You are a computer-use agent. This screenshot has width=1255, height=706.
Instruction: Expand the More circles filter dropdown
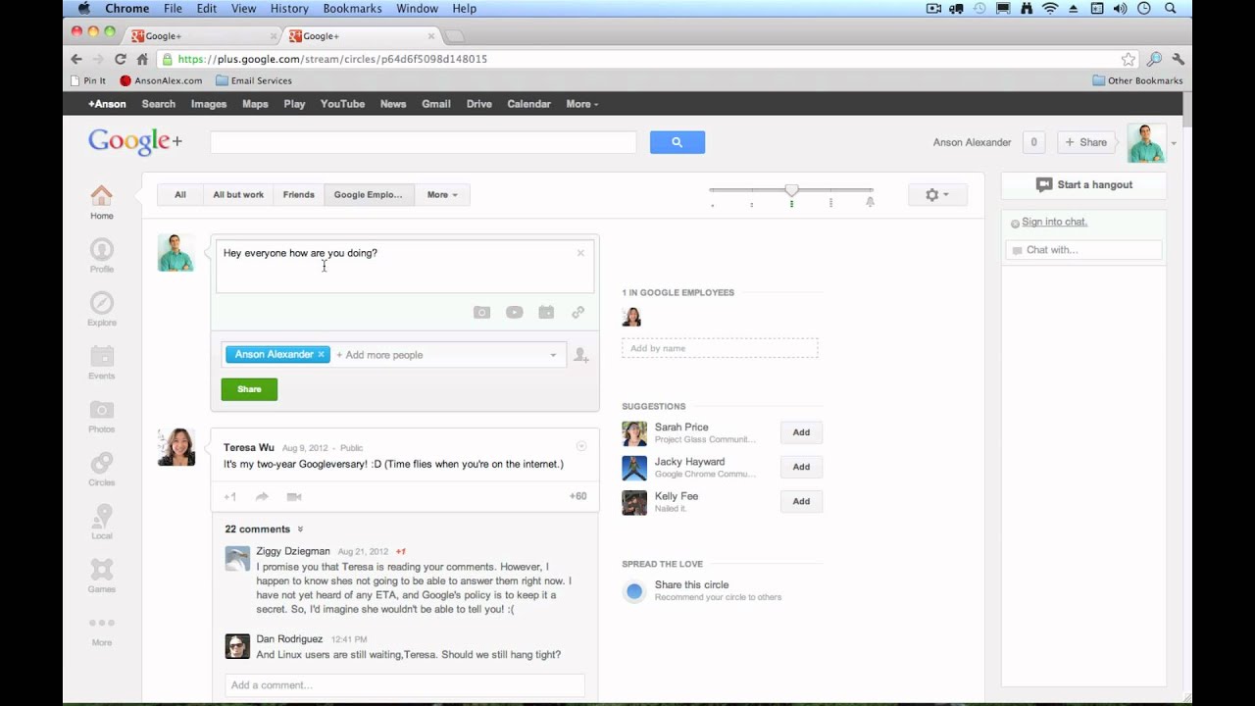442,194
